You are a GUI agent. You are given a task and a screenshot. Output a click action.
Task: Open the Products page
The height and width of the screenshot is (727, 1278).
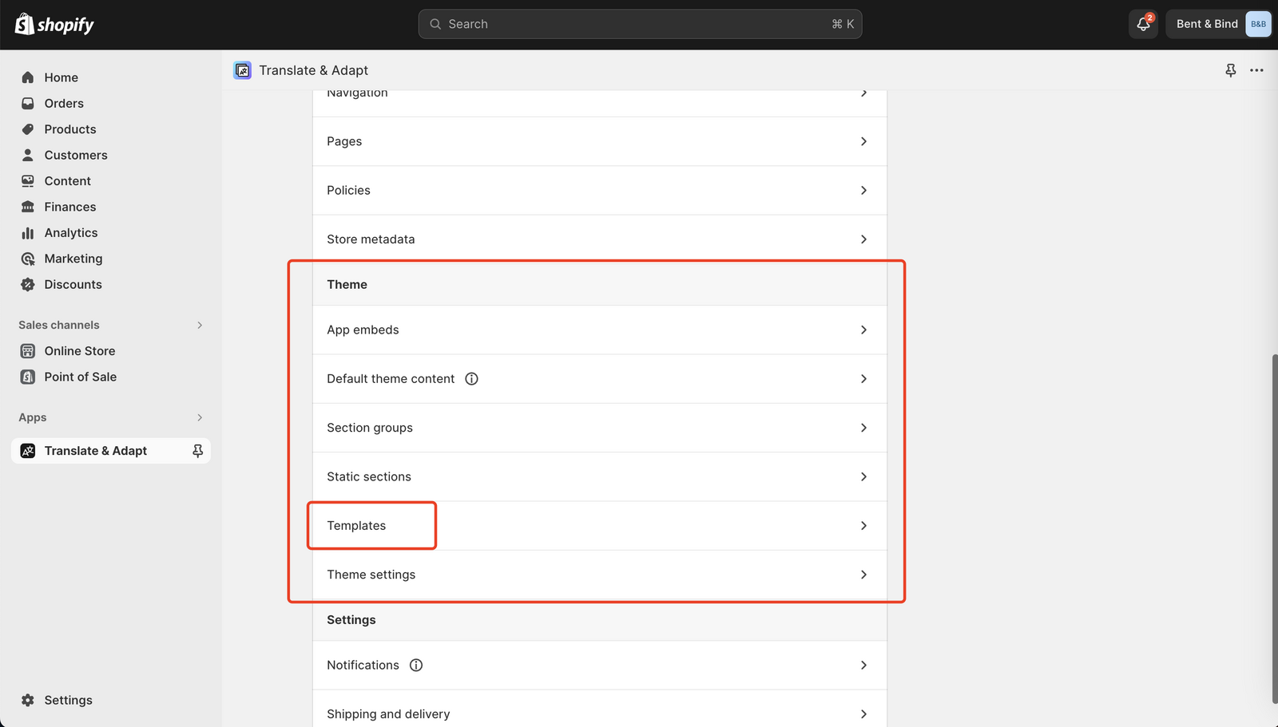[x=70, y=129]
